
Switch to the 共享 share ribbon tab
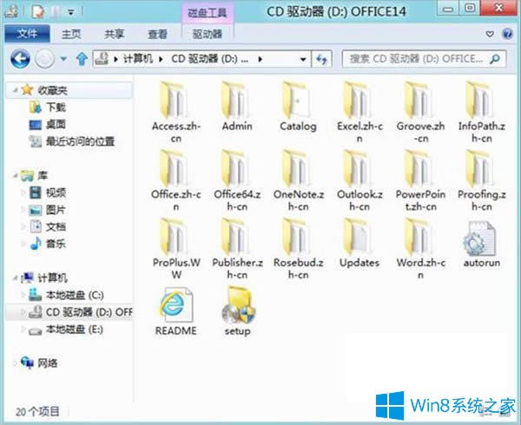click(114, 34)
